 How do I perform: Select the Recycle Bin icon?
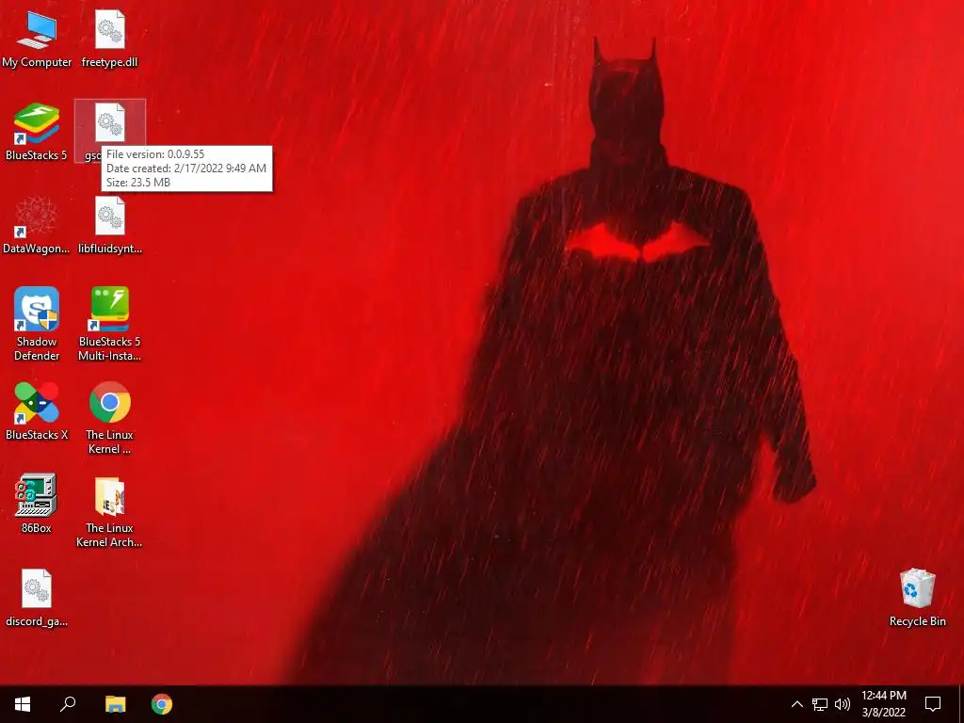917,598
